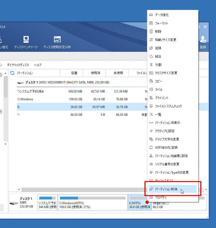
Task: Click the horizontal scrollbar left arrow
Action: point(19,190)
